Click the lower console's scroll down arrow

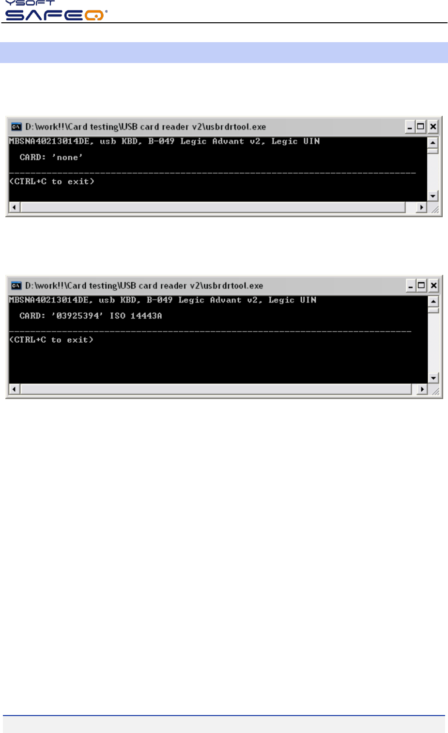click(433, 378)
